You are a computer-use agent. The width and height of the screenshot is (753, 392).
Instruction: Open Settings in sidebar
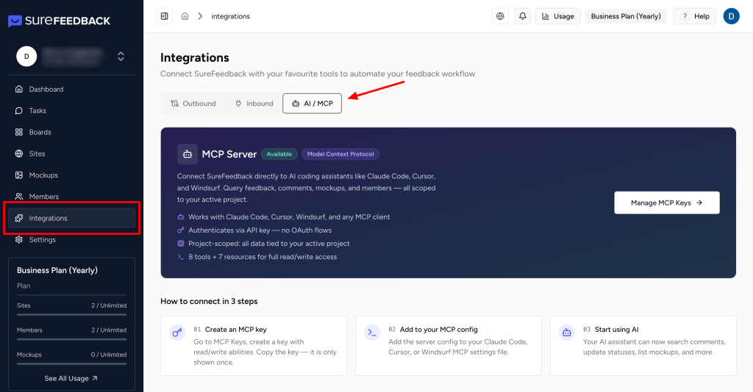tap(71, 239)
